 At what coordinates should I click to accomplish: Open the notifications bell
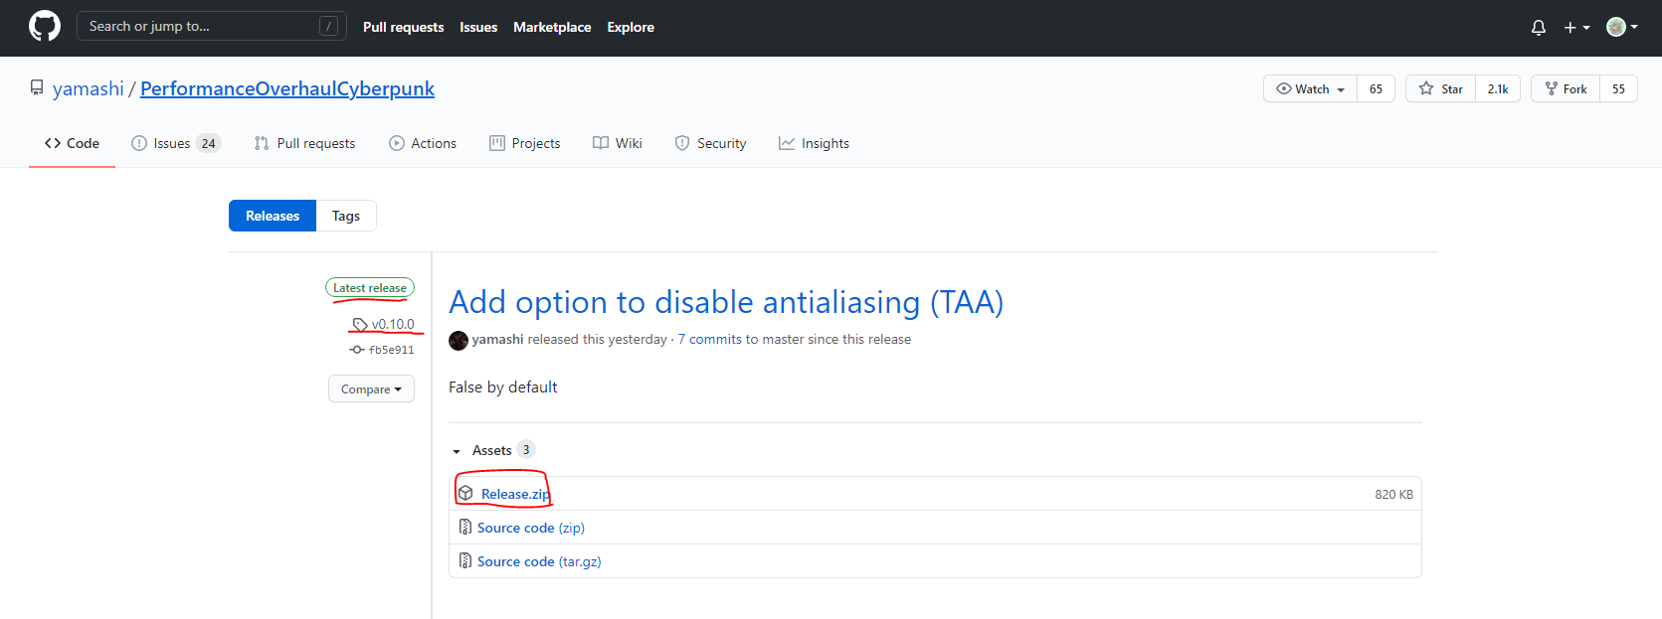[1538, 28]
